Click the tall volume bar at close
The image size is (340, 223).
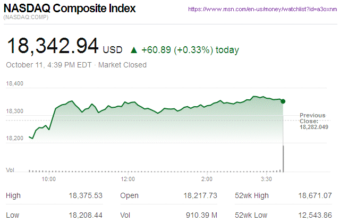point(283,159)
